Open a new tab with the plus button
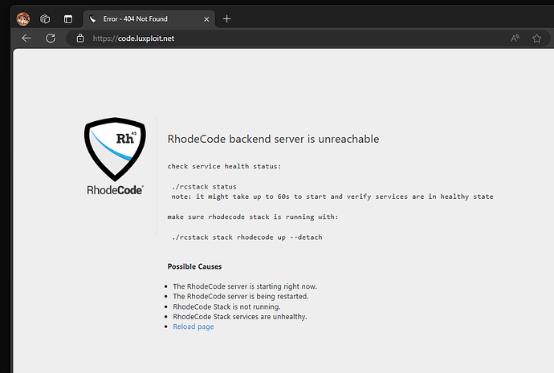This screenshot has height=373, width=554. (x=226, y=18)
